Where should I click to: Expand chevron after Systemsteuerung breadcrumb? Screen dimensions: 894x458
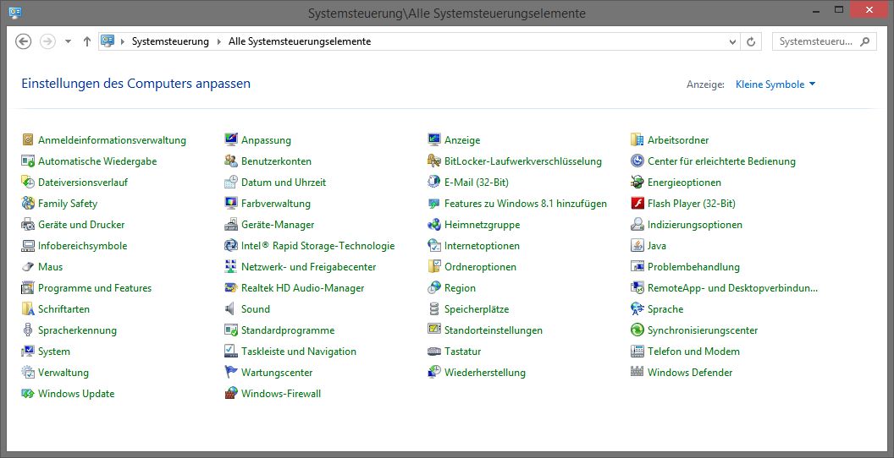point(219,41)
